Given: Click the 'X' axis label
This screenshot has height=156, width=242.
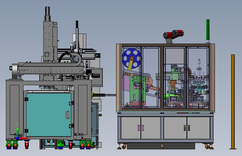Looking at the screenshot, I should point(30,137).
